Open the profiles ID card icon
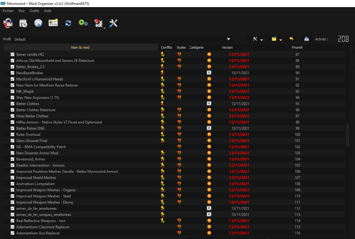 coord(53,23)
